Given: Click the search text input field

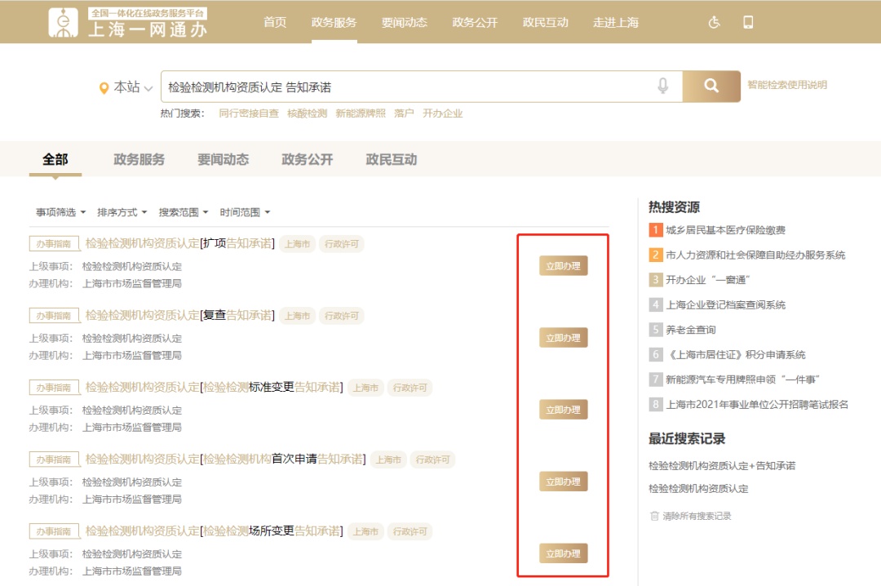Looking at the screenshot, I should coord(408,87).
